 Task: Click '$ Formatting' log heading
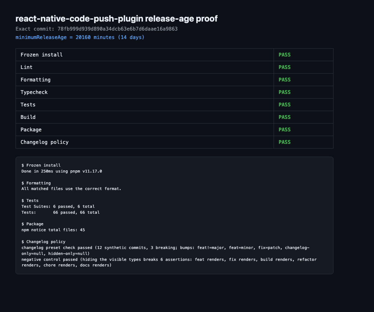coord(36,183)
